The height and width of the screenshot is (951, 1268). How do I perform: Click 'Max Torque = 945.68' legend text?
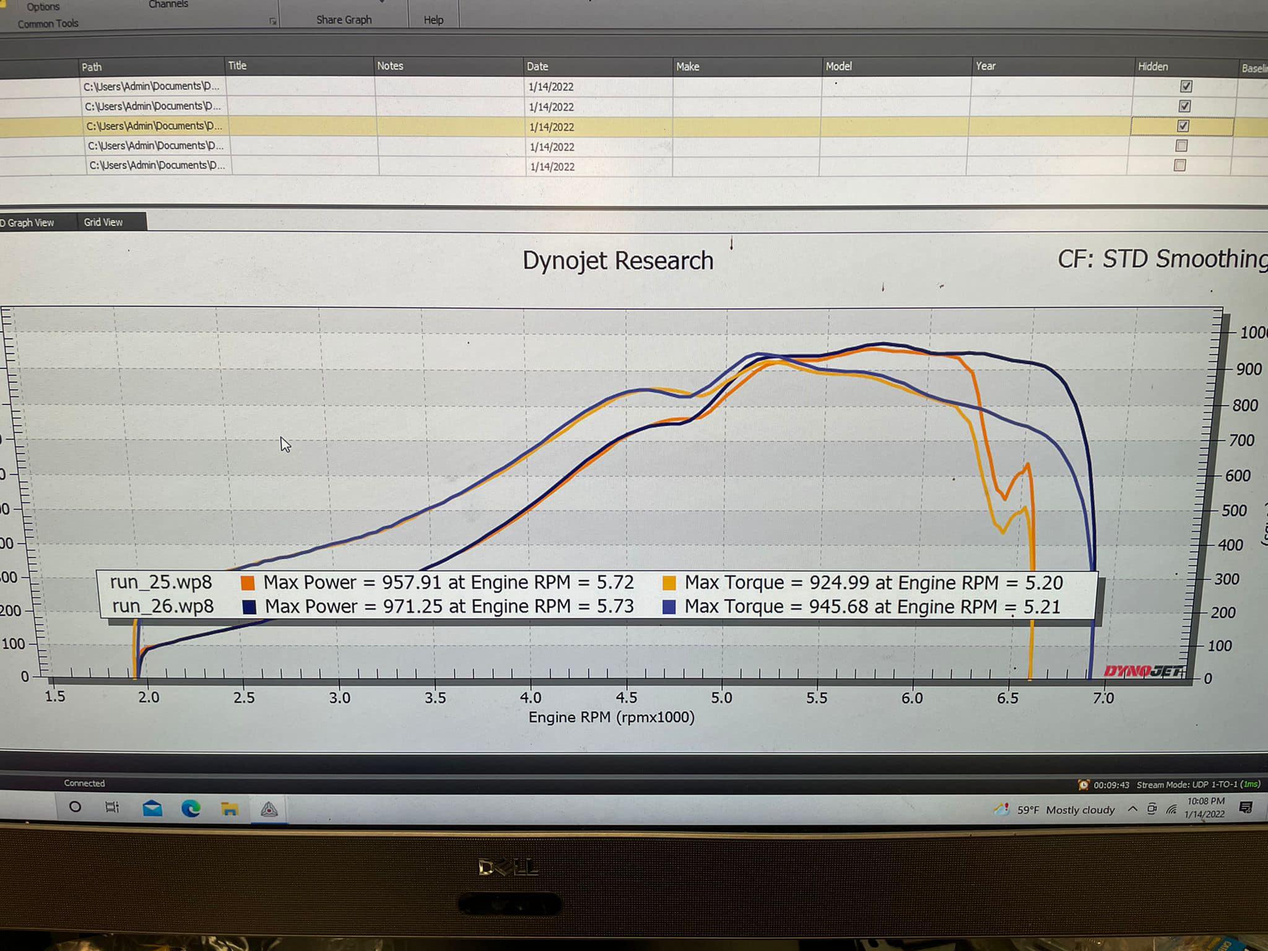coord(776,607)
